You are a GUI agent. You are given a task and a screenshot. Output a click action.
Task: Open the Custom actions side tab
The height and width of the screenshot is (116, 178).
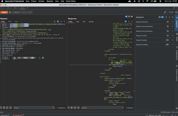pos(177,73)
